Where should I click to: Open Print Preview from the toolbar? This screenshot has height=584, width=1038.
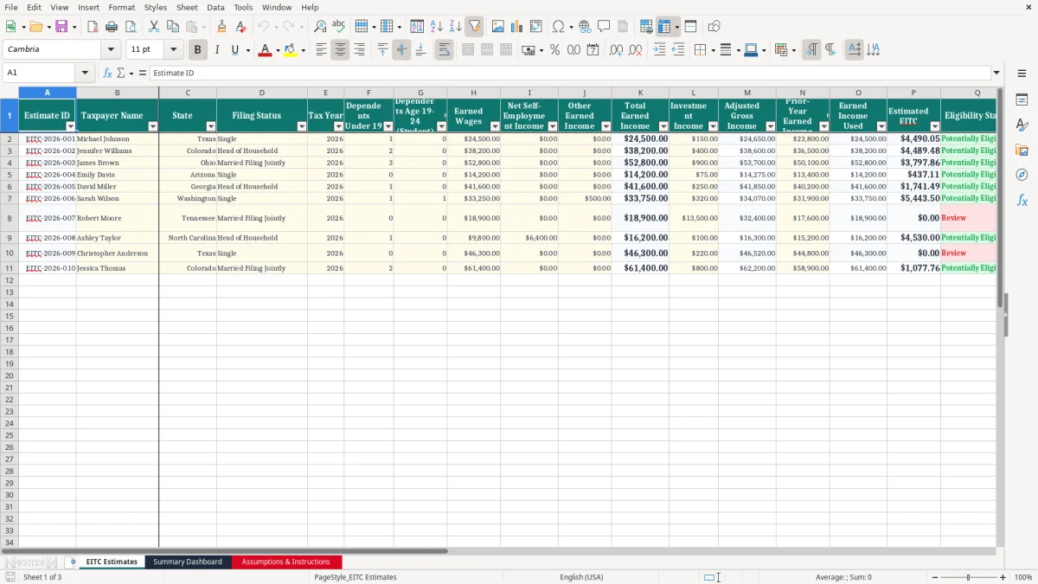coord(130,27)
